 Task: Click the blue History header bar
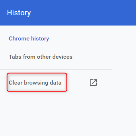click(x=68, y=13)
